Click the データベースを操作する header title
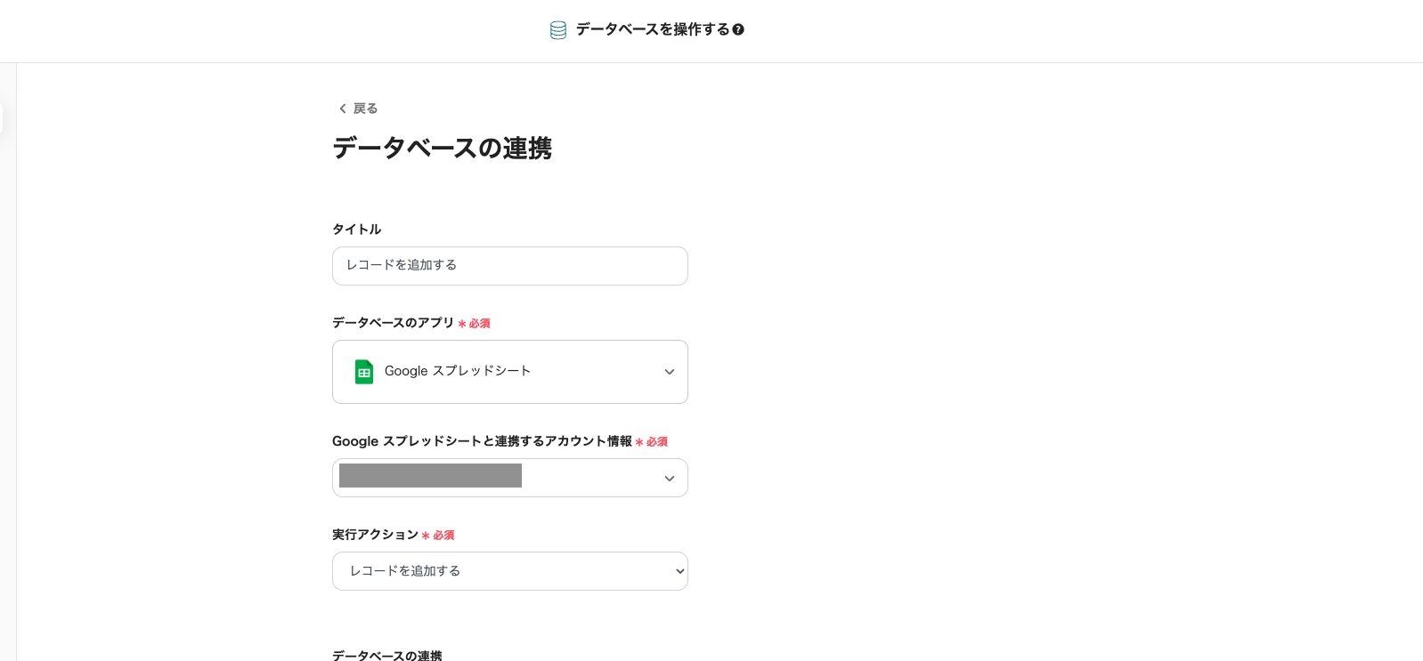The image size is (1423, 661). click(652, 29)
